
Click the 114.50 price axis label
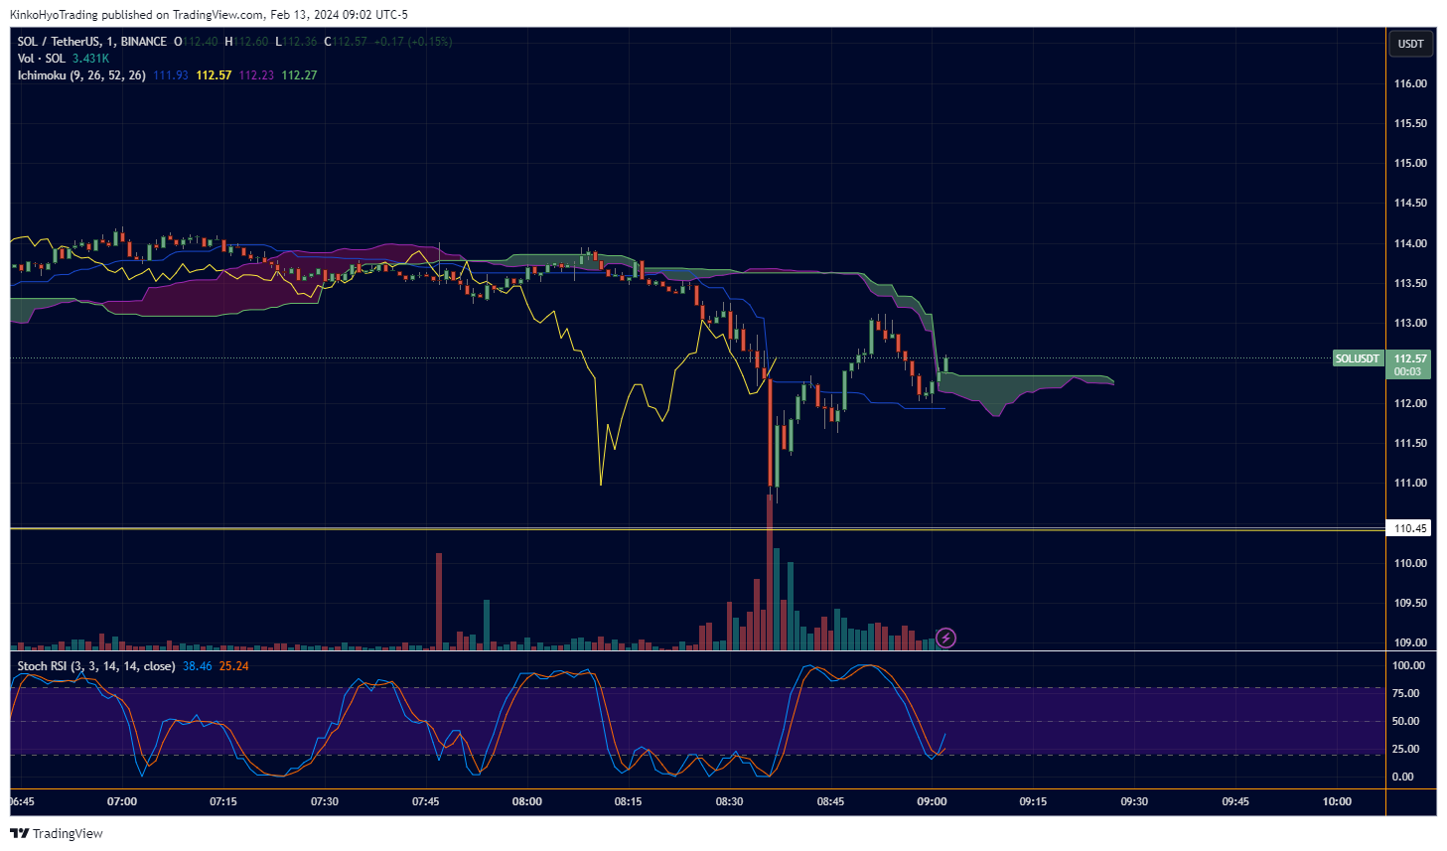pos(1410,203)
